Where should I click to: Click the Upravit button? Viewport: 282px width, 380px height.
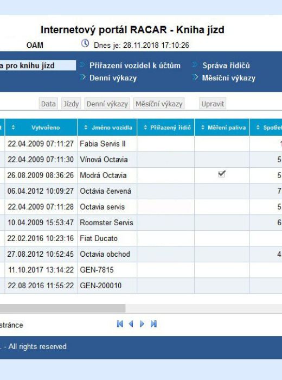pyautogui.click(x=213, y=104)
